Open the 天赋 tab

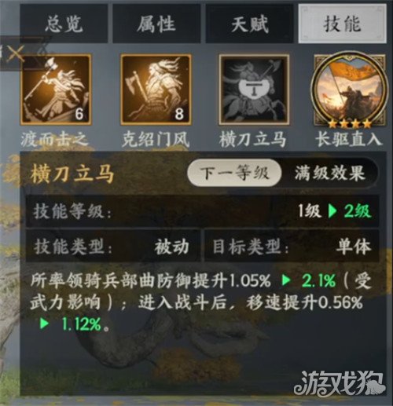point(249,24)
